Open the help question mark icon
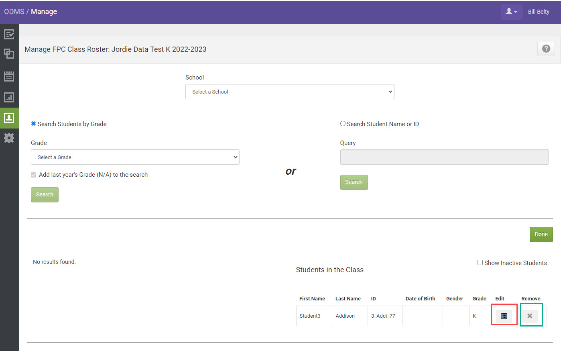The width and height of the screenshot is (561, 351). [546, 49]
